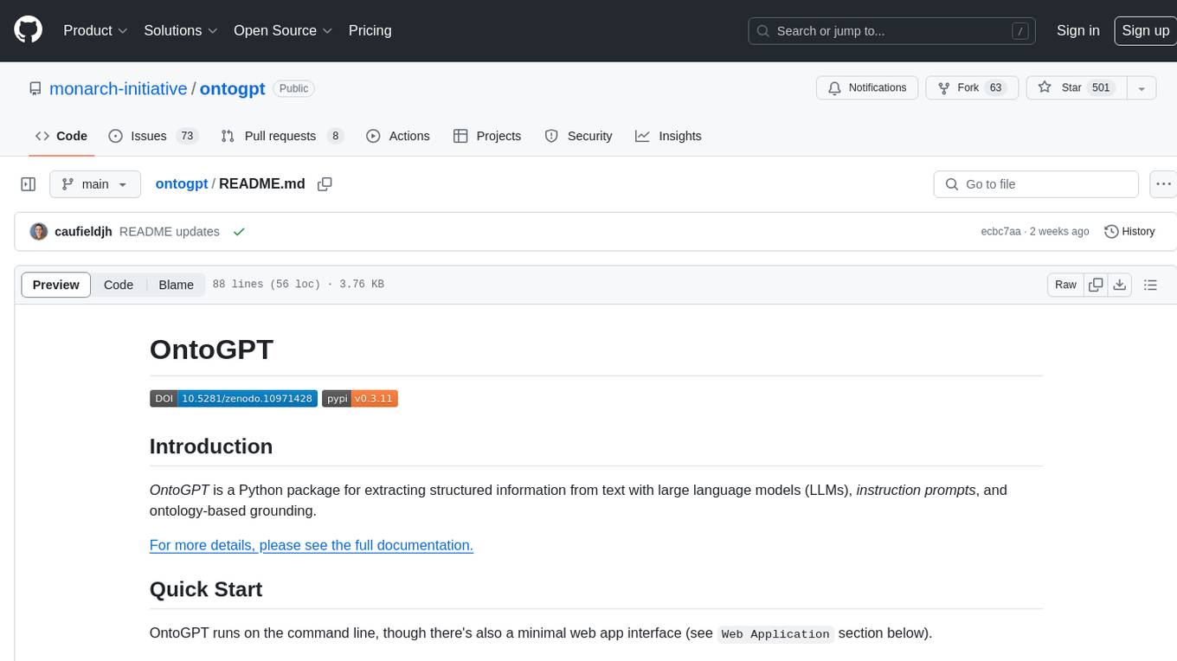The image size is (1177, 661).
Task: Click the pull requests count 8
Action: (x=336, y=136)
